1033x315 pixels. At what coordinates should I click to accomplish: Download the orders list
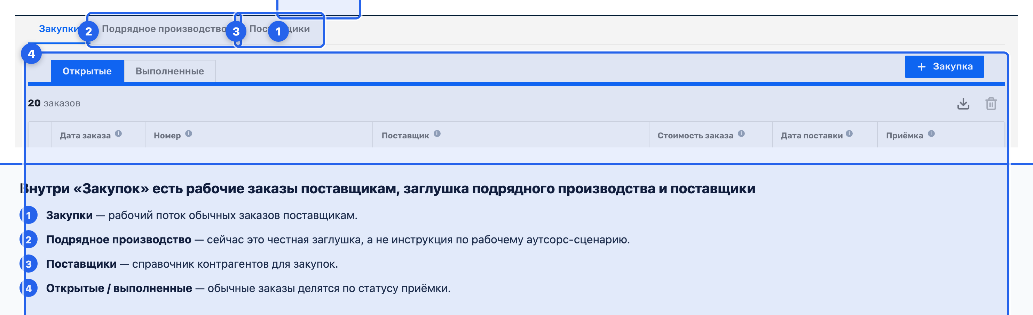963,104
